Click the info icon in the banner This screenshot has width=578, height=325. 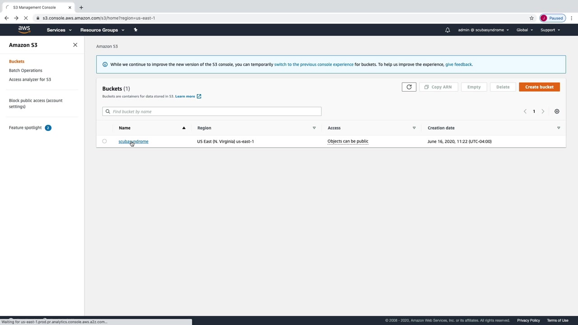pyautogui.click(x=105, y=65)
